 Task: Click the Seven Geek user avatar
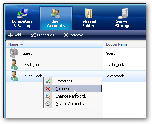[x=14, y=76]
